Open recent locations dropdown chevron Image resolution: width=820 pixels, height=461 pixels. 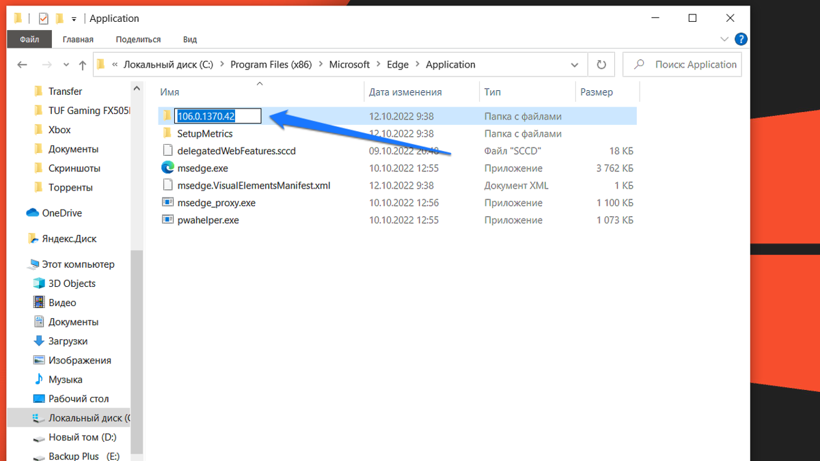tap(66, 65)
